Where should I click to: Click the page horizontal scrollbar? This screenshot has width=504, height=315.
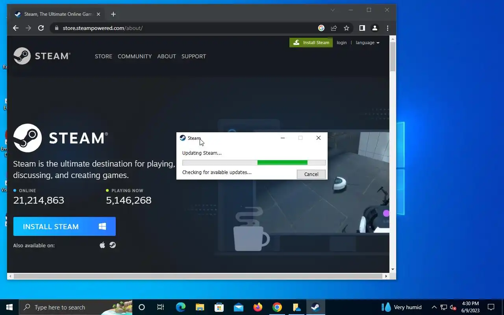(198, 276)
